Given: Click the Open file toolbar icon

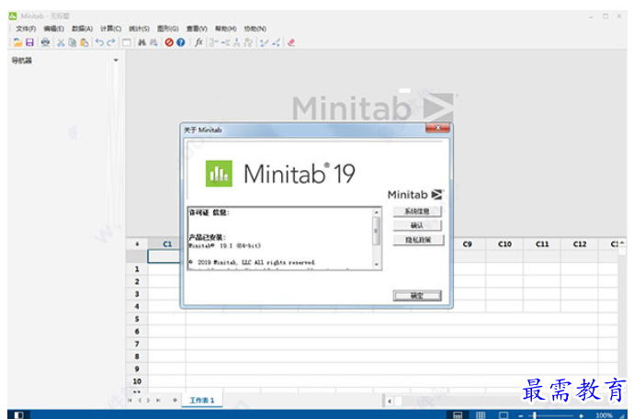Looking at the screenshot, I should [17, 42].
